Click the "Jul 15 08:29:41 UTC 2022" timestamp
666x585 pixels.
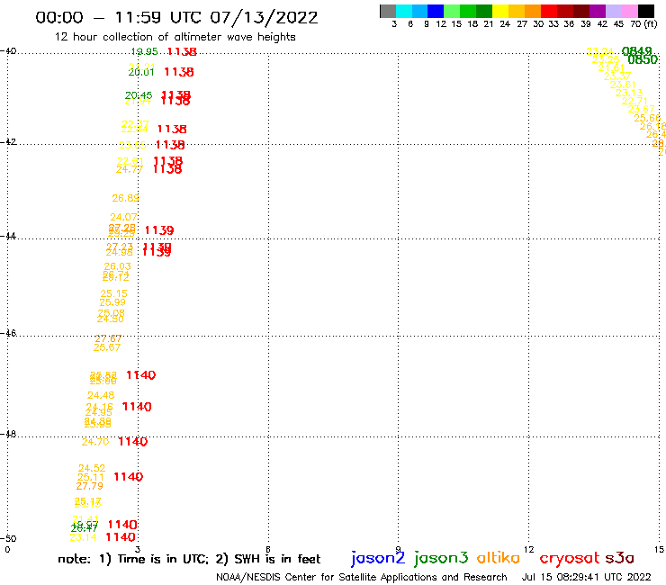(586, 577)
